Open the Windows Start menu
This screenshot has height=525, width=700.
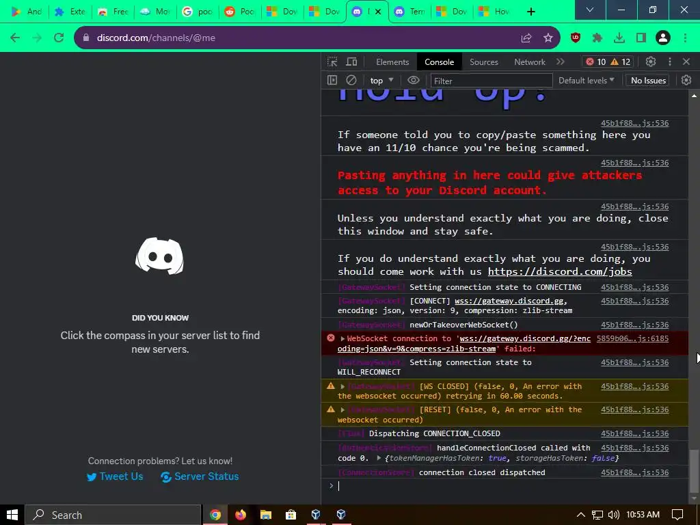coord(12,515)
